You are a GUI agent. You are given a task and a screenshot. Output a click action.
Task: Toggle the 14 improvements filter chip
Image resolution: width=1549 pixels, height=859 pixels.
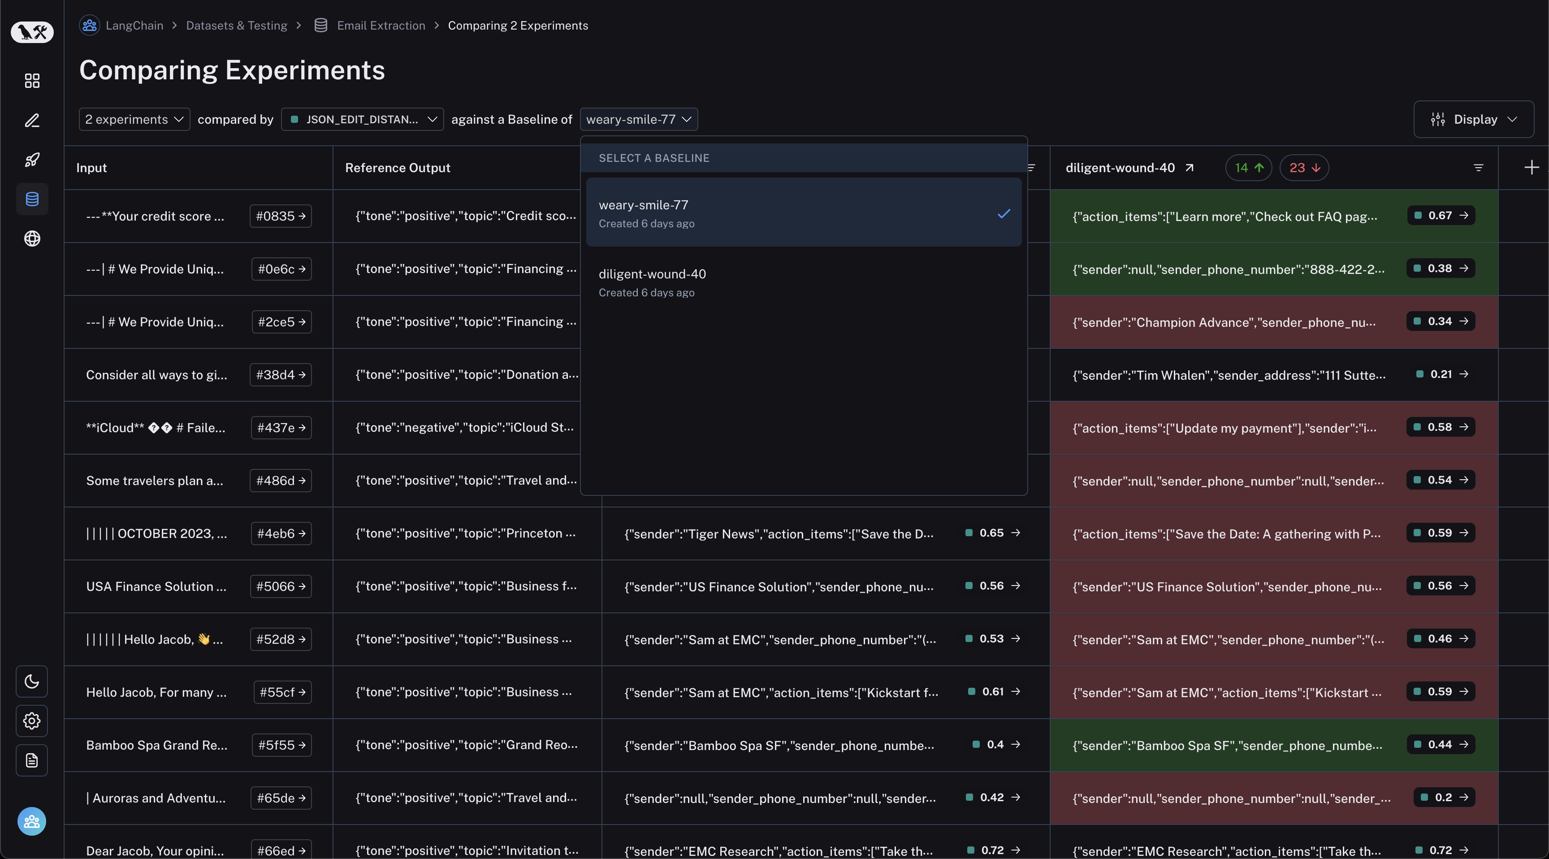coord(1248,168)
